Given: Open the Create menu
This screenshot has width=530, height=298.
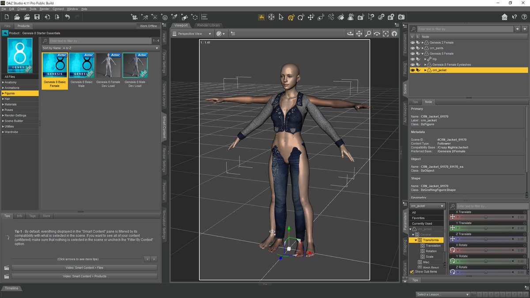Looking at the screenshot, I should point(21,9).
